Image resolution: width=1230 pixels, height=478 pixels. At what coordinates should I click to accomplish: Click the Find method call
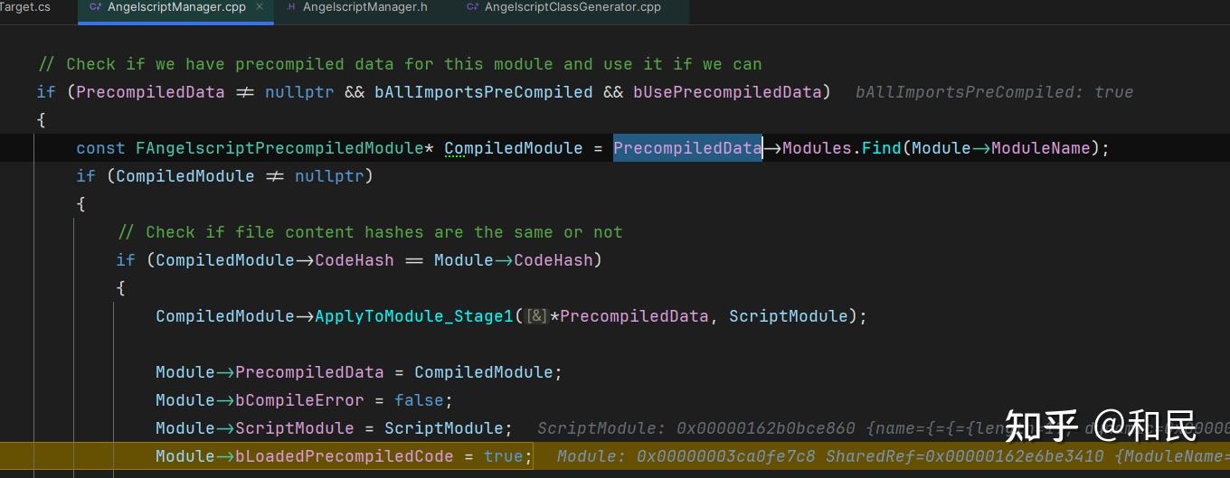[x=881, y=148]
